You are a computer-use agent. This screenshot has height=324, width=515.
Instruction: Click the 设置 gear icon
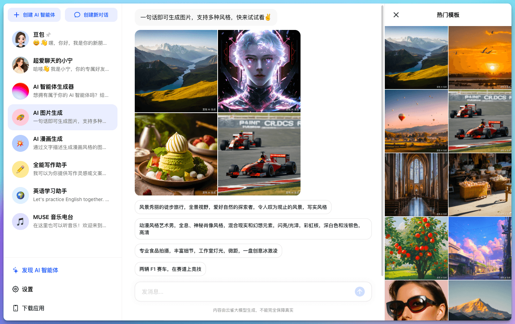(16, 289)
